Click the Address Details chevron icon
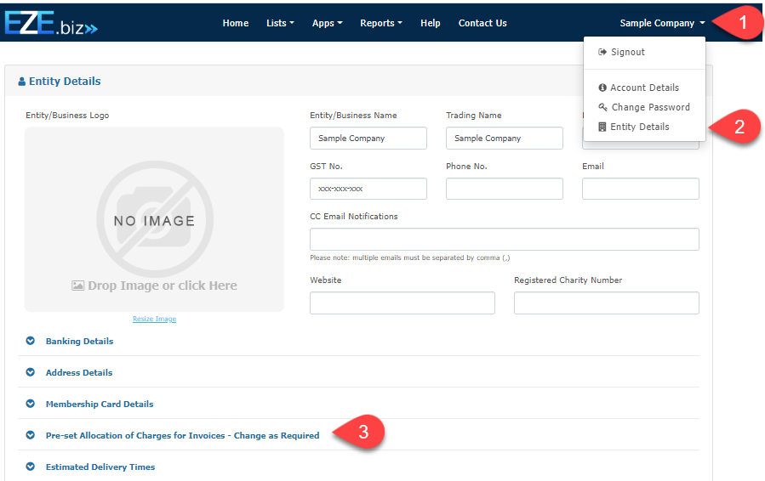Screen dimensions: 765x481 coord(31,372)
